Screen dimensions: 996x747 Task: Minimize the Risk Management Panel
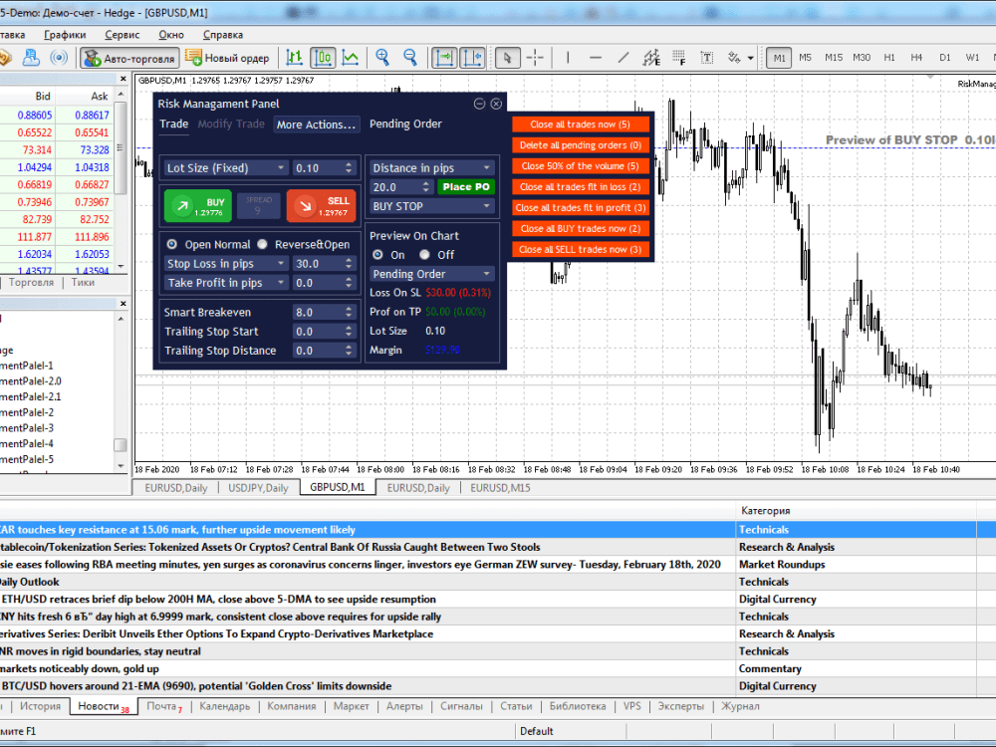pyautogui.click(x=480, y=104)
